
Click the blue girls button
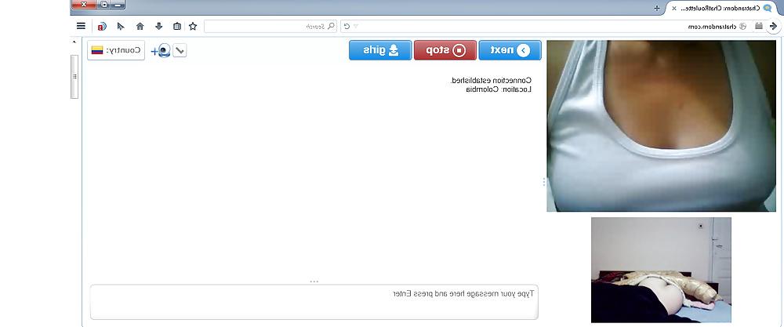[380, 50]
